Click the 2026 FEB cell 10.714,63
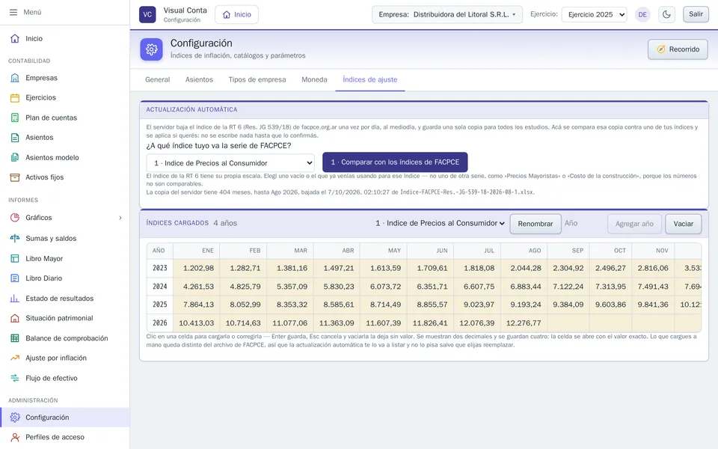 point(243,323)
